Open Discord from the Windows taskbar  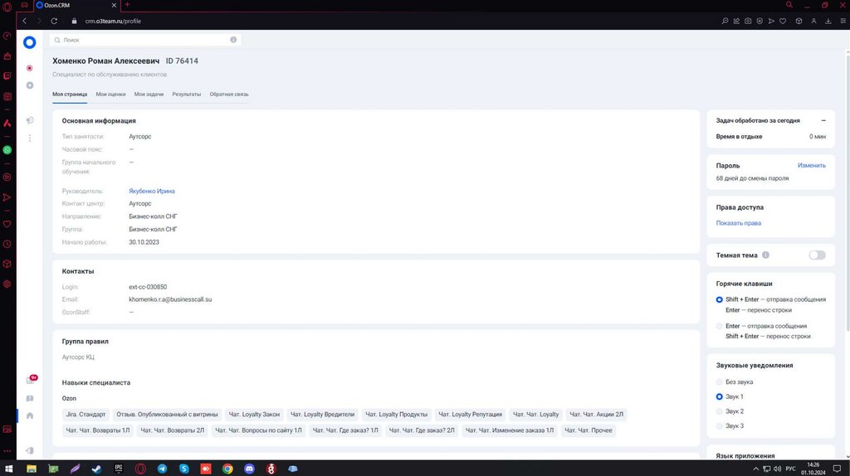click(249, 469)
